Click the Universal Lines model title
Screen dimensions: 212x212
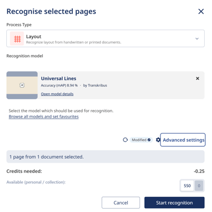click(x=58, y=79)
